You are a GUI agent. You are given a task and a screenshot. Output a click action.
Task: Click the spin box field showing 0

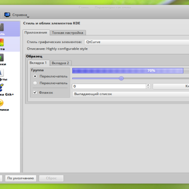[109, 86]
